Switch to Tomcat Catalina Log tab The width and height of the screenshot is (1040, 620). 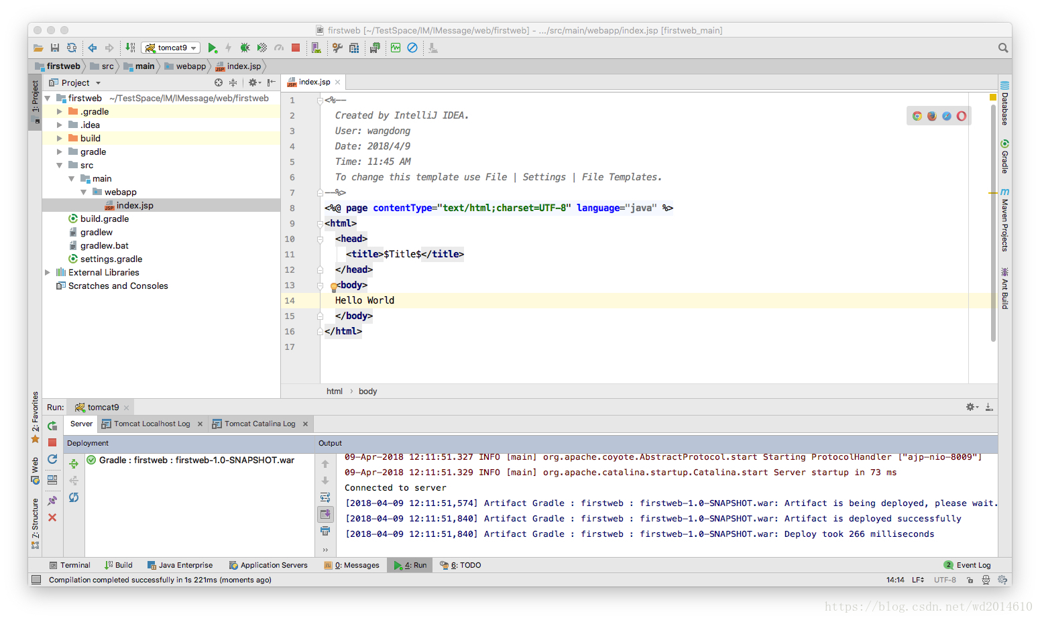(259, 424)
